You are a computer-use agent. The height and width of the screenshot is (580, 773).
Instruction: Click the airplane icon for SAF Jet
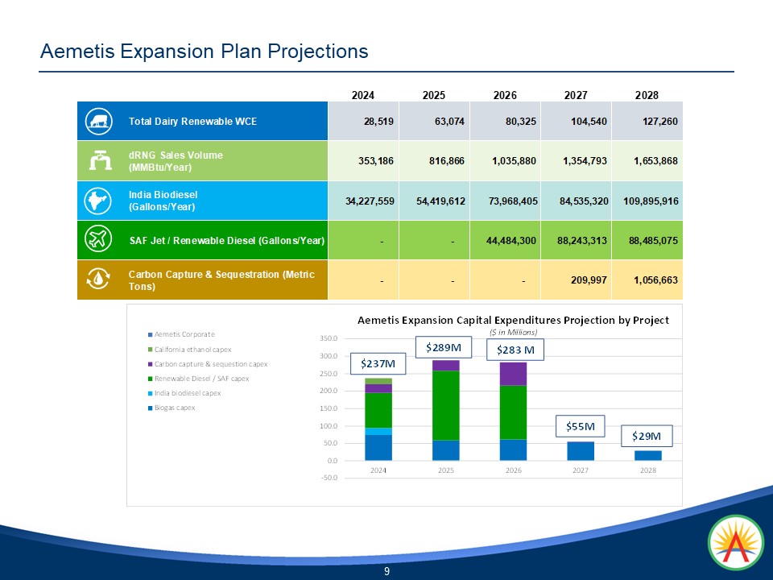(99, 240)
